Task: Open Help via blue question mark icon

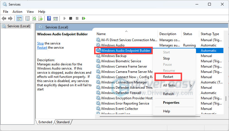Action: (49, 18)
